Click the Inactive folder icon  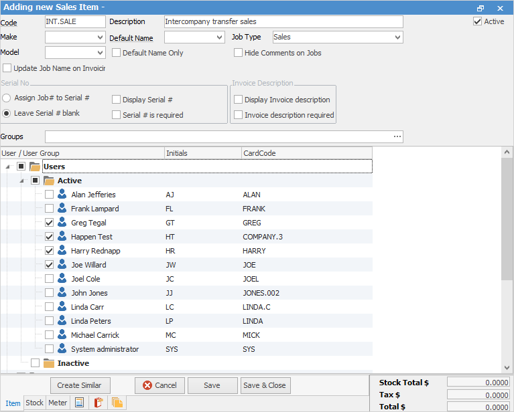click(49, 363)
